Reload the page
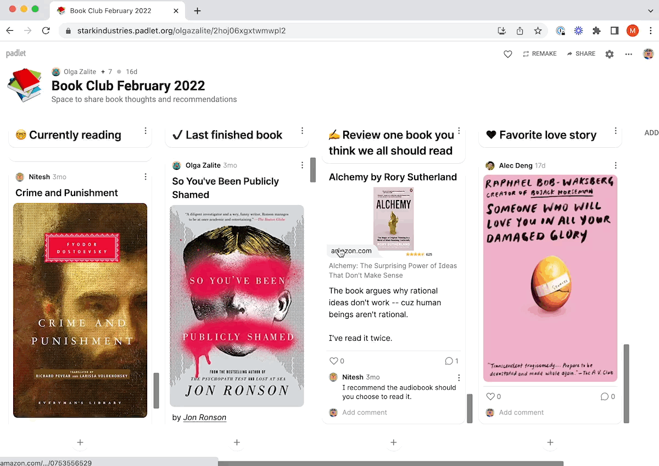Image resolution: width=659 pixels, height=466 pixels. (46, 31)
